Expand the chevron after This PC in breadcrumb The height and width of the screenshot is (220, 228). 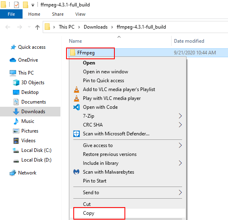tap(79, 27)
